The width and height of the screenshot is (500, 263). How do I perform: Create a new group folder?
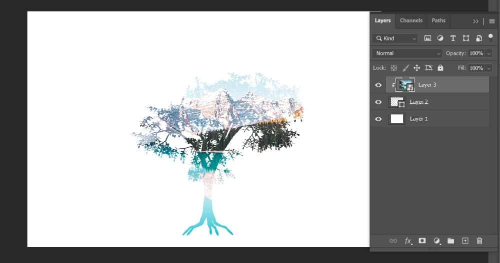click(x=450, y=241)
